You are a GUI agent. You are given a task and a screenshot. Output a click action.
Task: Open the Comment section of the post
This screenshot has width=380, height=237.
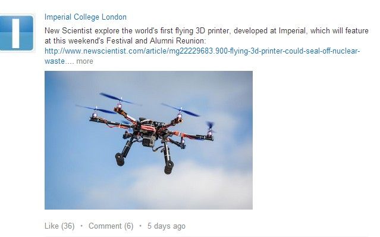point(111,226)
